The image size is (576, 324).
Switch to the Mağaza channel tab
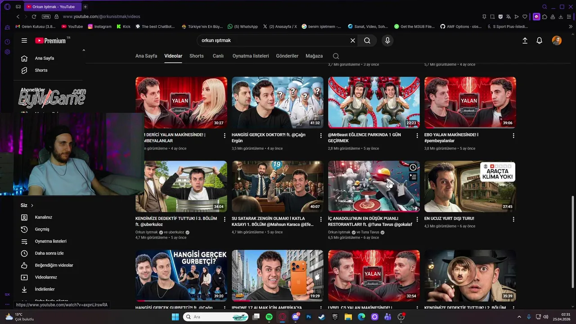(x=314, y=56)
